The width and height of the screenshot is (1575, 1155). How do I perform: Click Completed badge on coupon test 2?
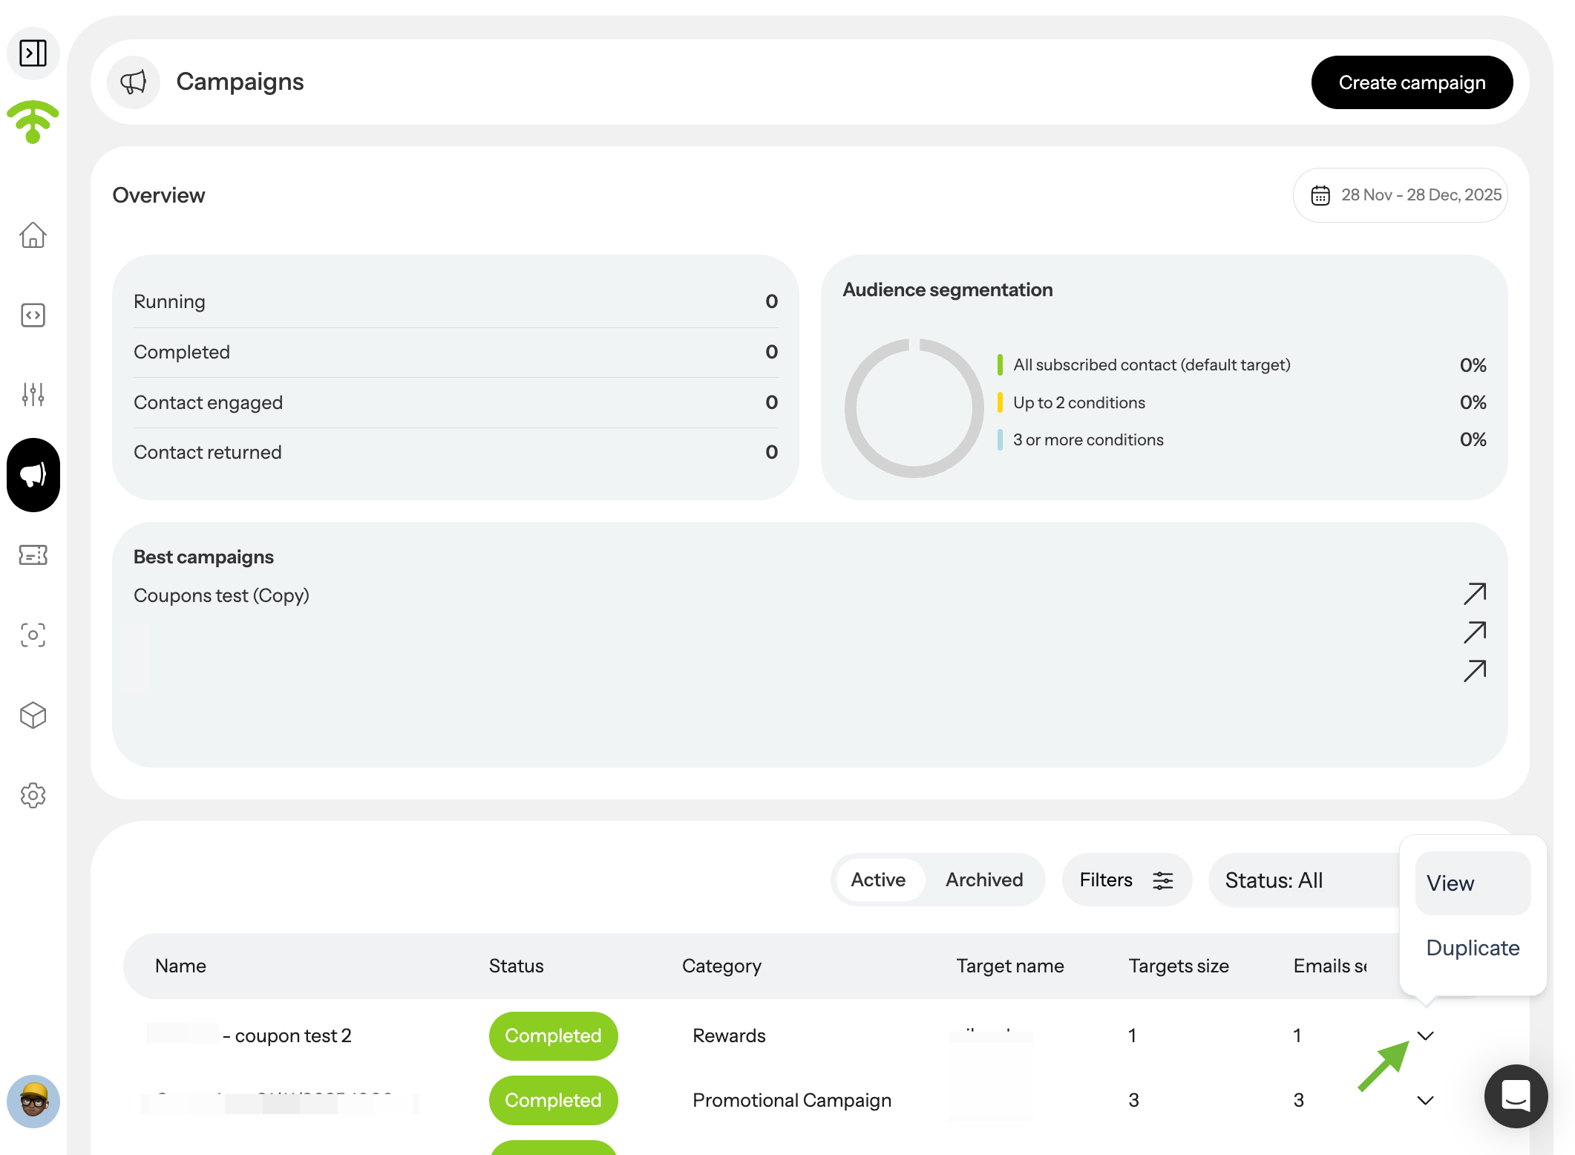553,1036
